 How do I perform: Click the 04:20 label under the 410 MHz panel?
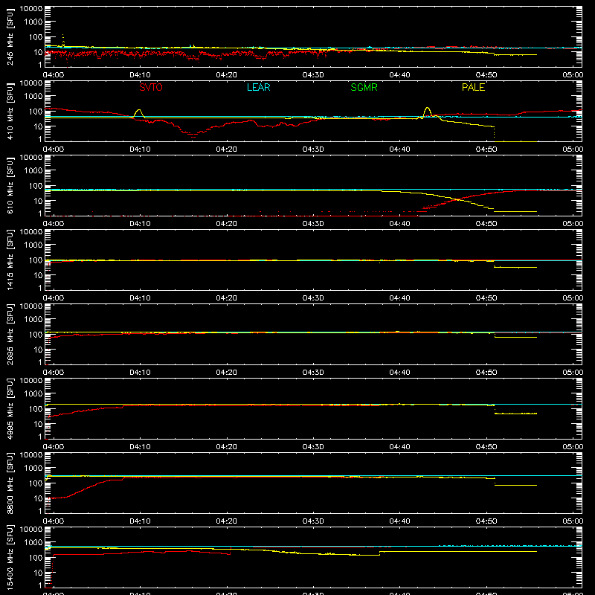coord(227,149)
